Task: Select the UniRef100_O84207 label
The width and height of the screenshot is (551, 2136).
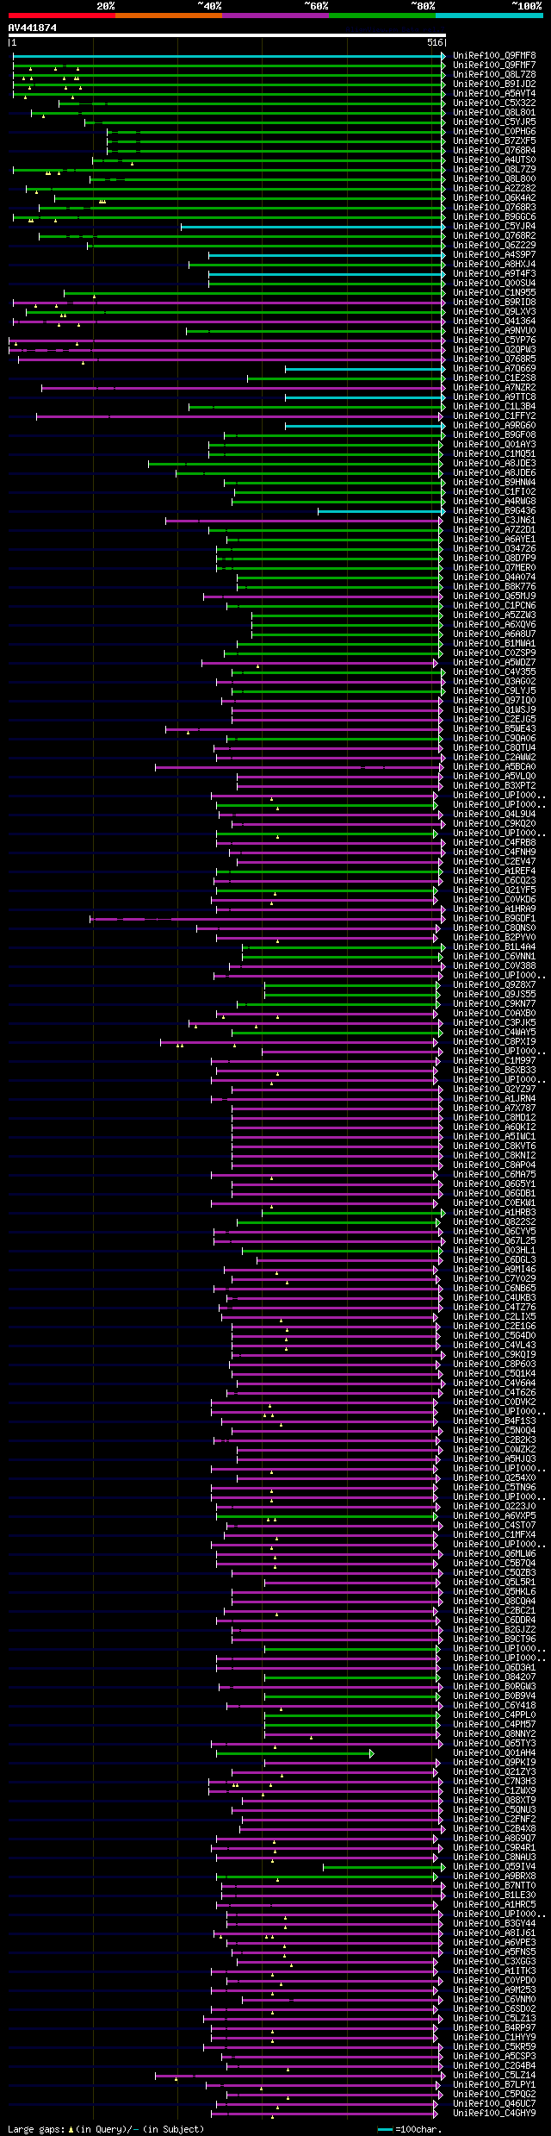Action: [x=494, y=1677]
